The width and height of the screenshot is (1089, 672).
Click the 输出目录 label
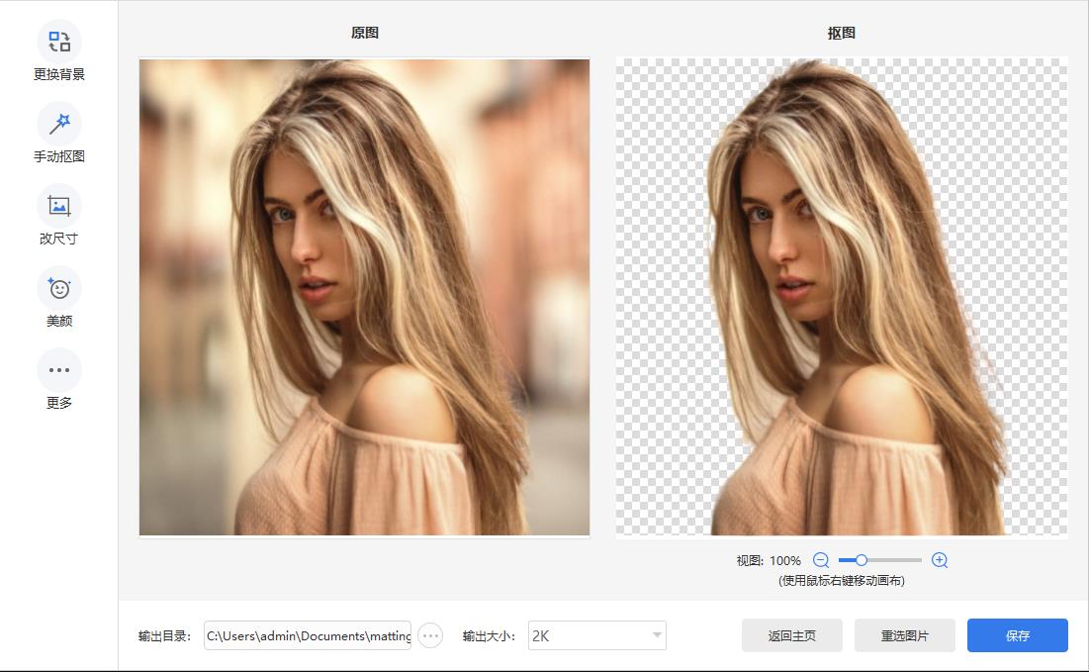coord(164,635)
